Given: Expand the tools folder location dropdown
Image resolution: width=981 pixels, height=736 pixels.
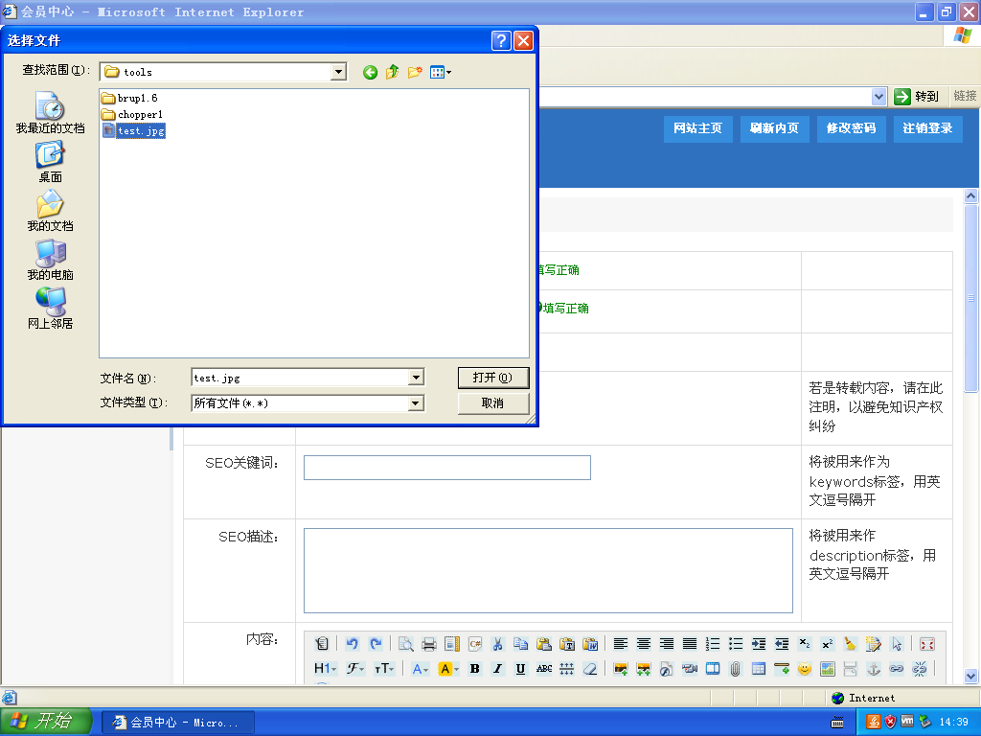Looking at the screenshot, I should pyautogui.click(x=338, y=72).
